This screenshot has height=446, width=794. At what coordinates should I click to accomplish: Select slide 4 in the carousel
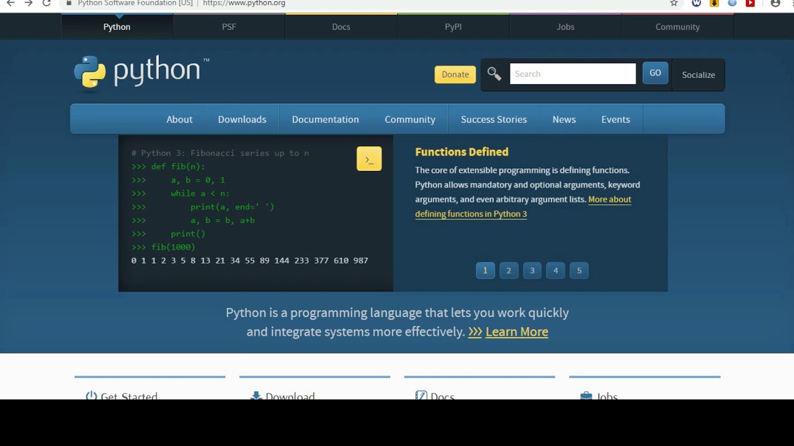[x=556, y=270]
